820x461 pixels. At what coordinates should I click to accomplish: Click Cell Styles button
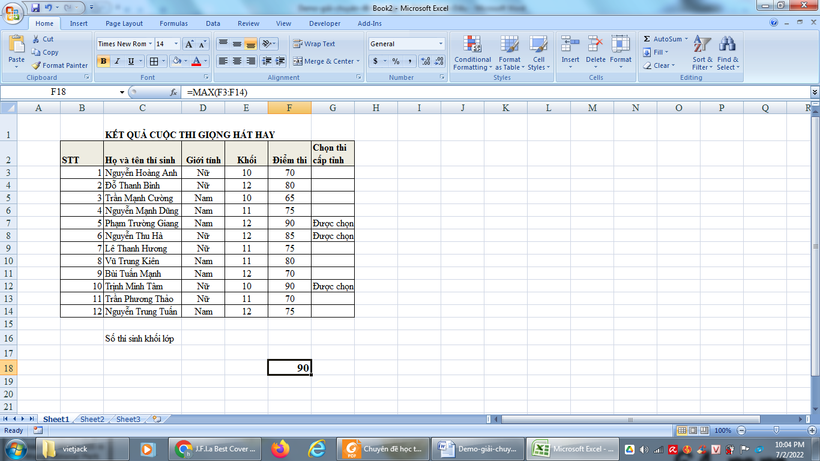[538, 53]
